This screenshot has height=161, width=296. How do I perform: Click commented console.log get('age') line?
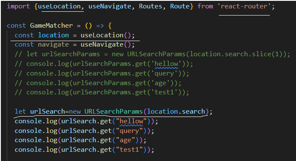point(98,83)
